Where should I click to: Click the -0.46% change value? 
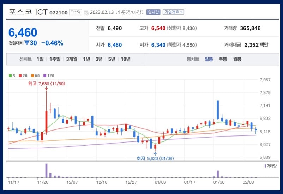click(x=52, y=43)
